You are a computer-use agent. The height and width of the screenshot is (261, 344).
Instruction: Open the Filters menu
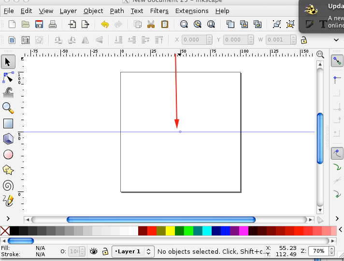click(159, 11)
